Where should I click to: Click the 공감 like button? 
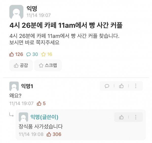point(21,65)
